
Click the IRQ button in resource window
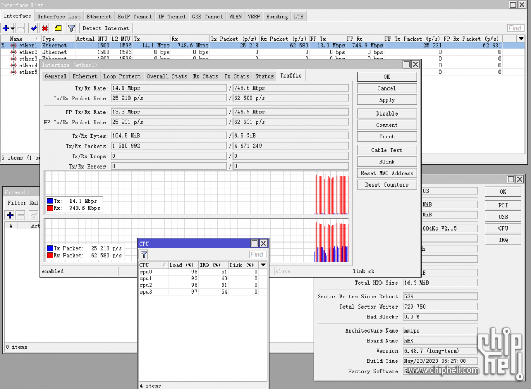(503, 240)
